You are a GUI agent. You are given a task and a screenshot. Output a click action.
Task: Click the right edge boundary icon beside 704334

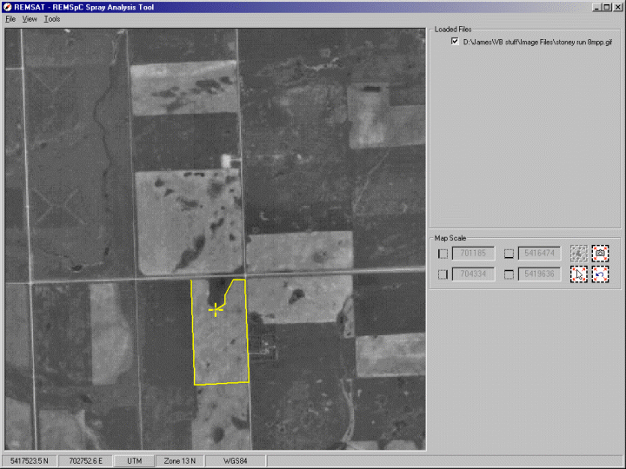(x=443, y=275)
